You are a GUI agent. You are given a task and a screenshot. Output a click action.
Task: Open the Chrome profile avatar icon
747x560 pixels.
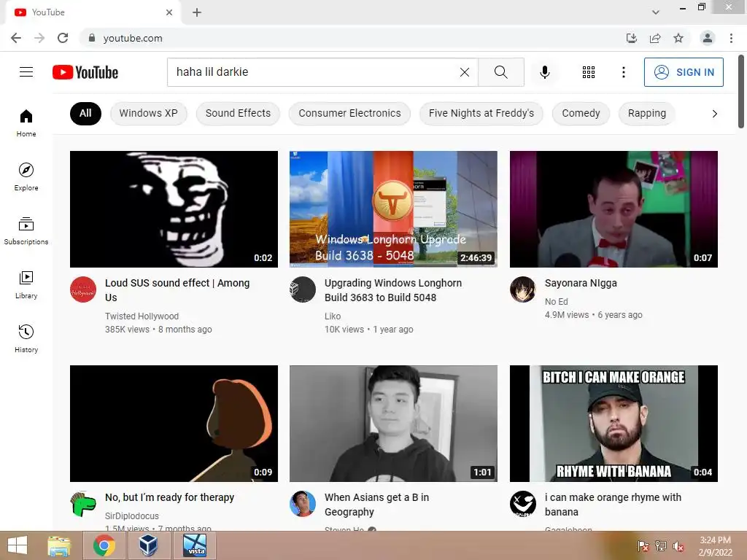(x=708, y=38)
